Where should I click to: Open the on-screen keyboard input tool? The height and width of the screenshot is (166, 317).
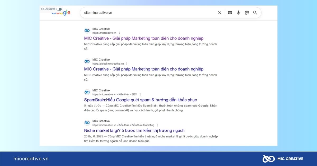click(230, 13)
